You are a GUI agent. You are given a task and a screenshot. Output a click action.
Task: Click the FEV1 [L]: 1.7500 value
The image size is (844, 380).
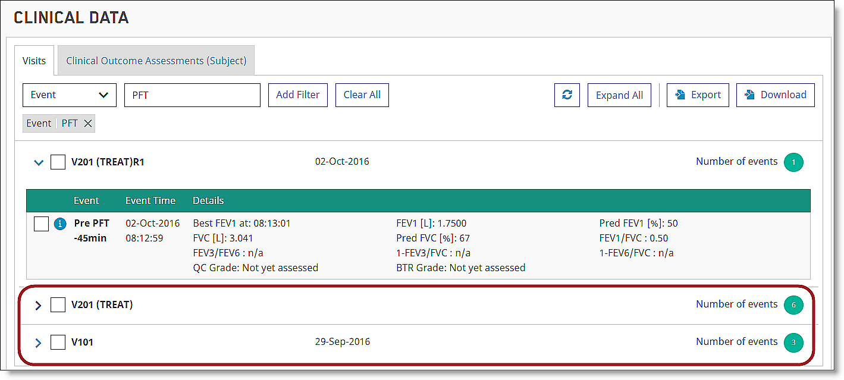[x=431, y=224]
